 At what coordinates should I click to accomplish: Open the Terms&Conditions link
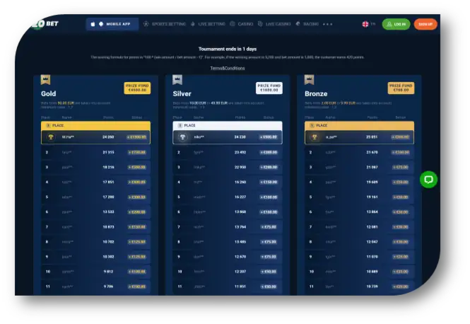[228, 68]
